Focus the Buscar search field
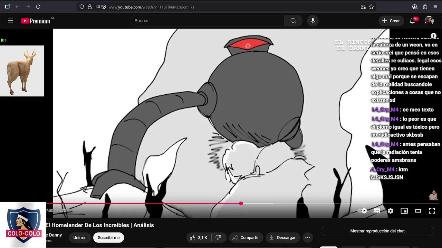The width and height of the screenshot is (442, 248). click(207, 21)
